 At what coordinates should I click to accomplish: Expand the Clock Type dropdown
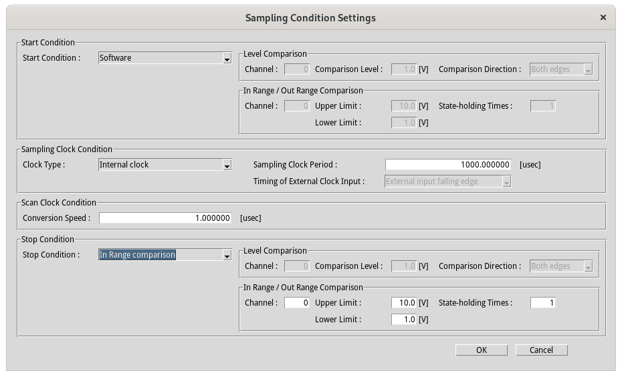pyautogui.click(x=165, y=165)
